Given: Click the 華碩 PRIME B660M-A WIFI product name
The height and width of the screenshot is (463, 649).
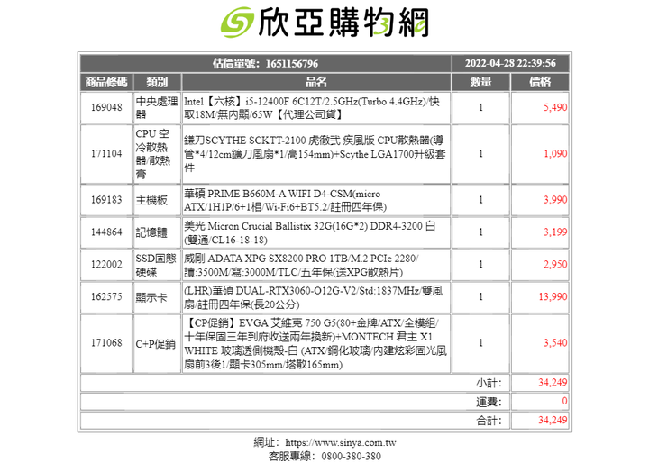Looking at the screenshot, I should point(286,200).
